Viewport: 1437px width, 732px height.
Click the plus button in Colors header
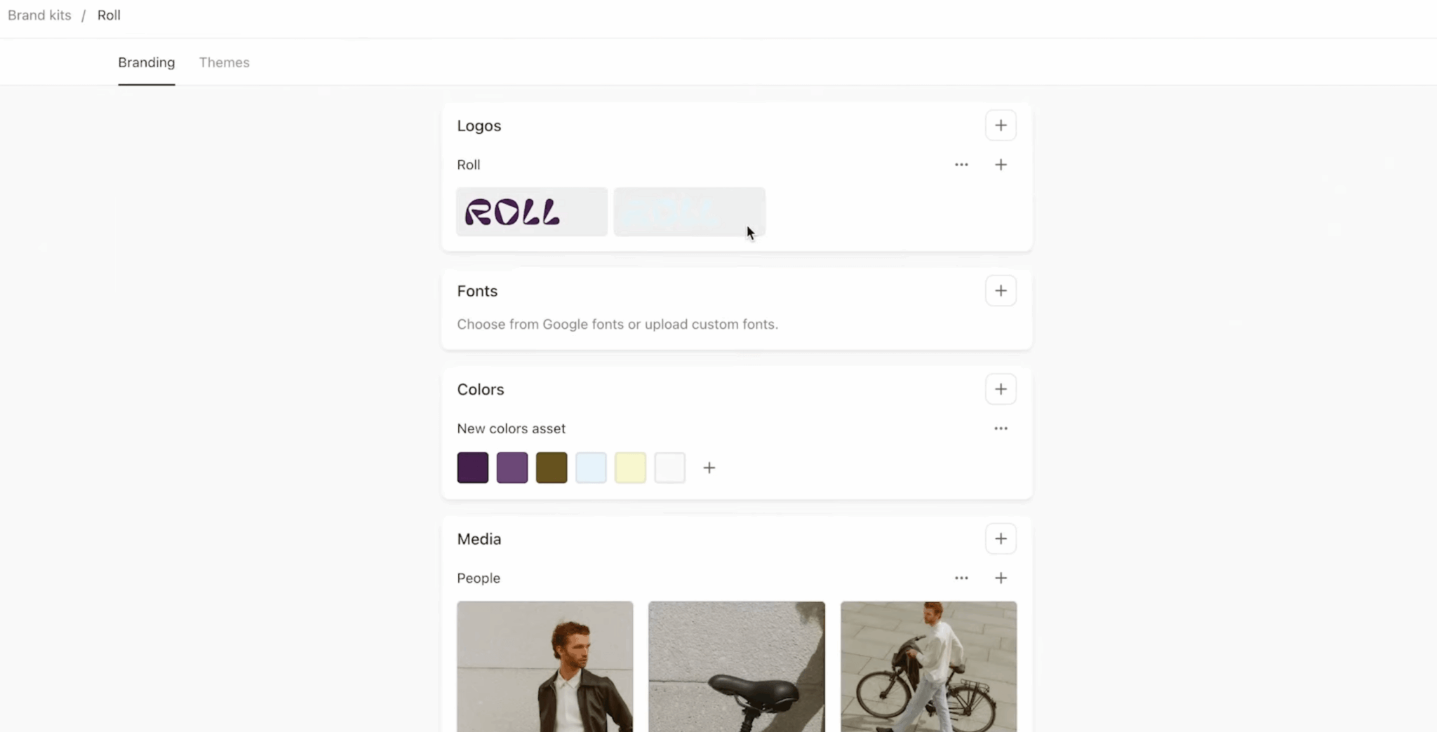[x=1001, y=389]
